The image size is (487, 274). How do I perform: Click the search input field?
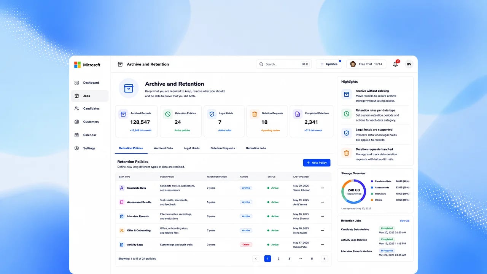tap(284, 64)
